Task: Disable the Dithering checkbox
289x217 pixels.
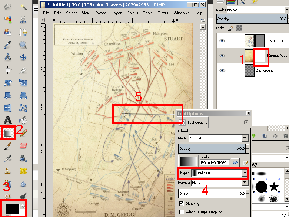Action: pos(182,204)
